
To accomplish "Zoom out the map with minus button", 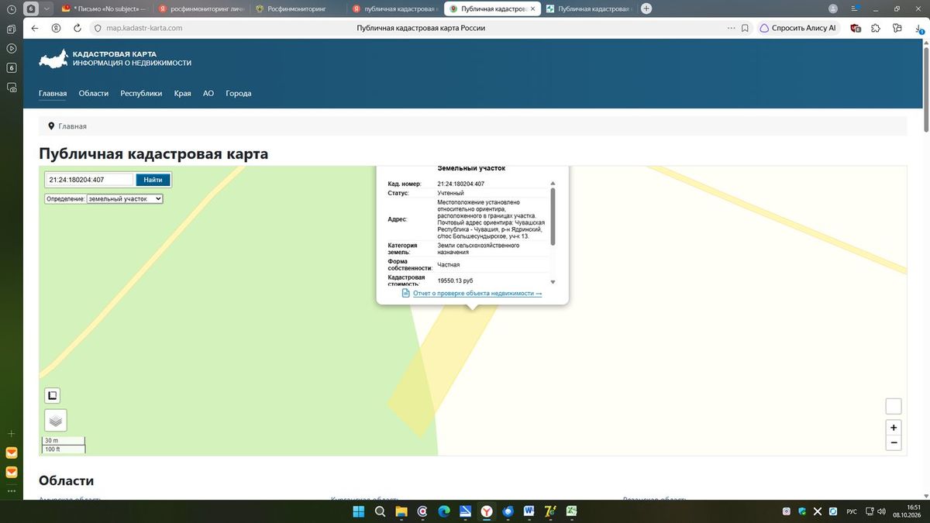I will point(894,443).
